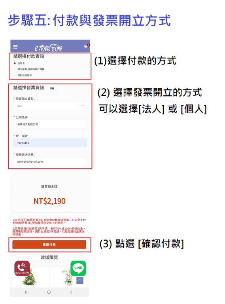This screenshot has width=225, height=304.
Task: Click the back-to-top arrow icon
Action: coord(80,281)
